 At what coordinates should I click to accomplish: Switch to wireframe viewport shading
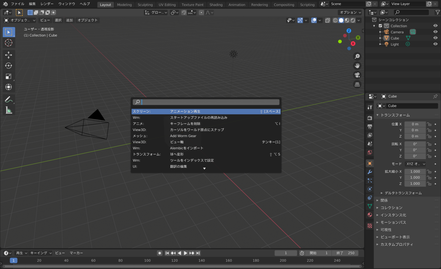tap(335, 21)
